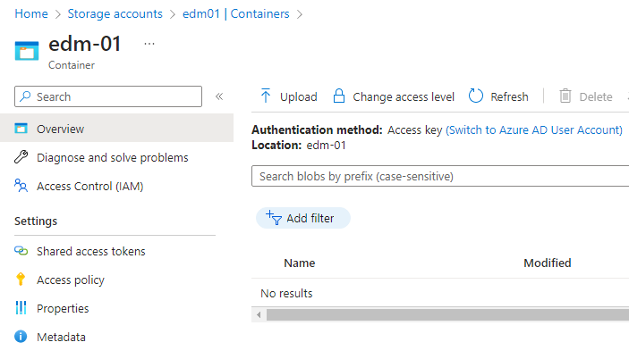
Task: Click the Refresh circular arrow icon
Action: click(476, 96)
